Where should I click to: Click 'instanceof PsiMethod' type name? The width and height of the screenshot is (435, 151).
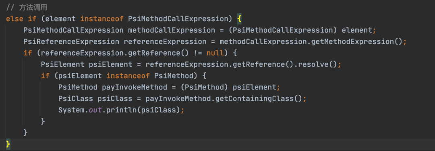(x=174, y=76)
